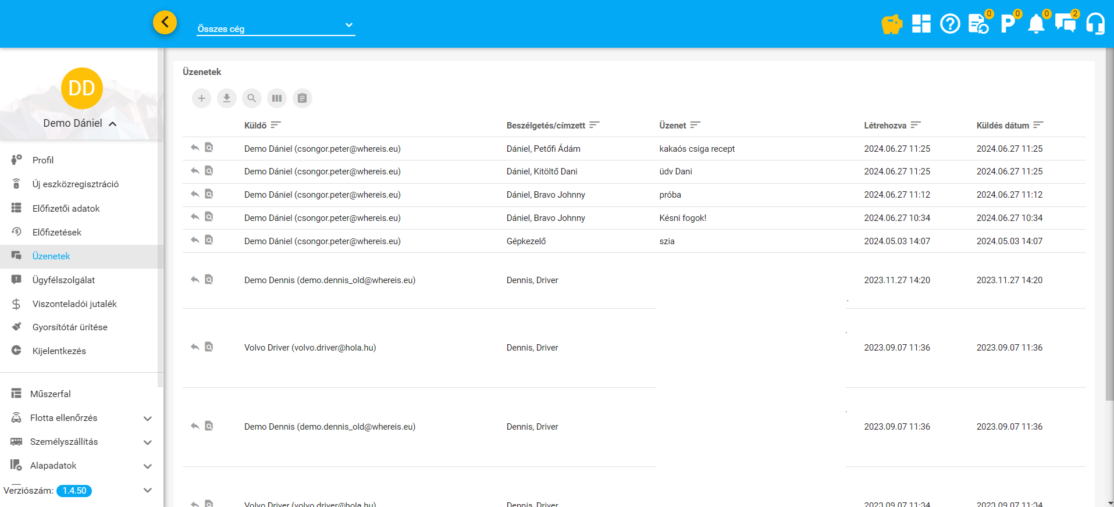Open the help question mark icon
1114x507 pixels.
pyautogui.click(x=950, y=24)
